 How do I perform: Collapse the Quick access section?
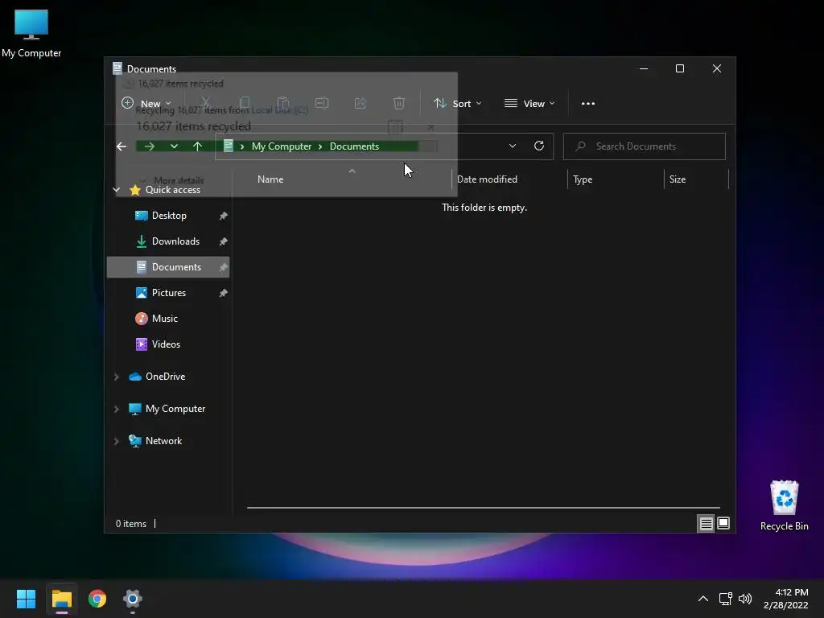[117, 190]
